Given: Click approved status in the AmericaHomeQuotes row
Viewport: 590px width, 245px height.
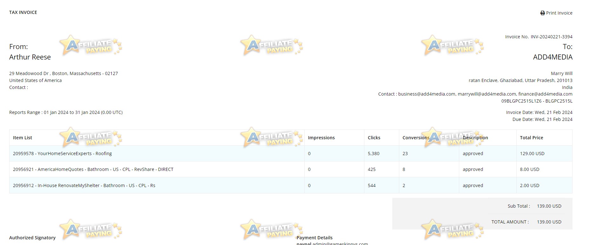Looking at the screenshot, I should 473,169.
